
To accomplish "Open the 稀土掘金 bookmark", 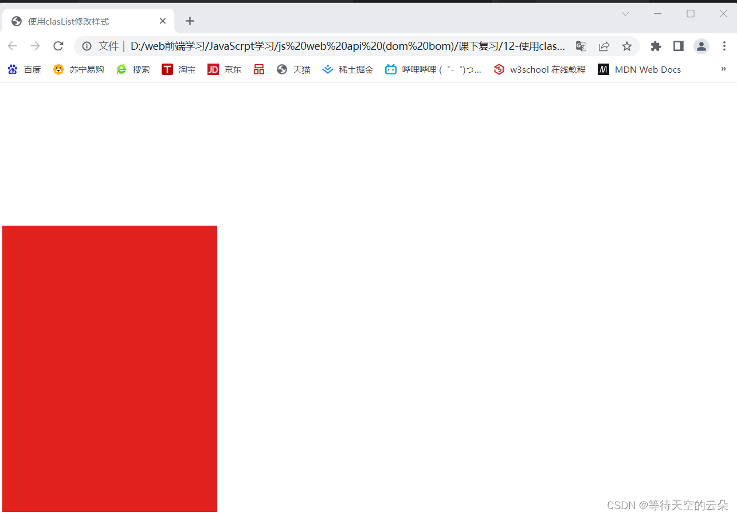I will 348,69.
